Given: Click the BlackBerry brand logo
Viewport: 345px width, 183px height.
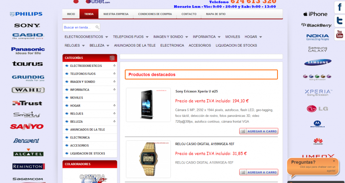Looking at the screenshot, I should coord(316,25).
